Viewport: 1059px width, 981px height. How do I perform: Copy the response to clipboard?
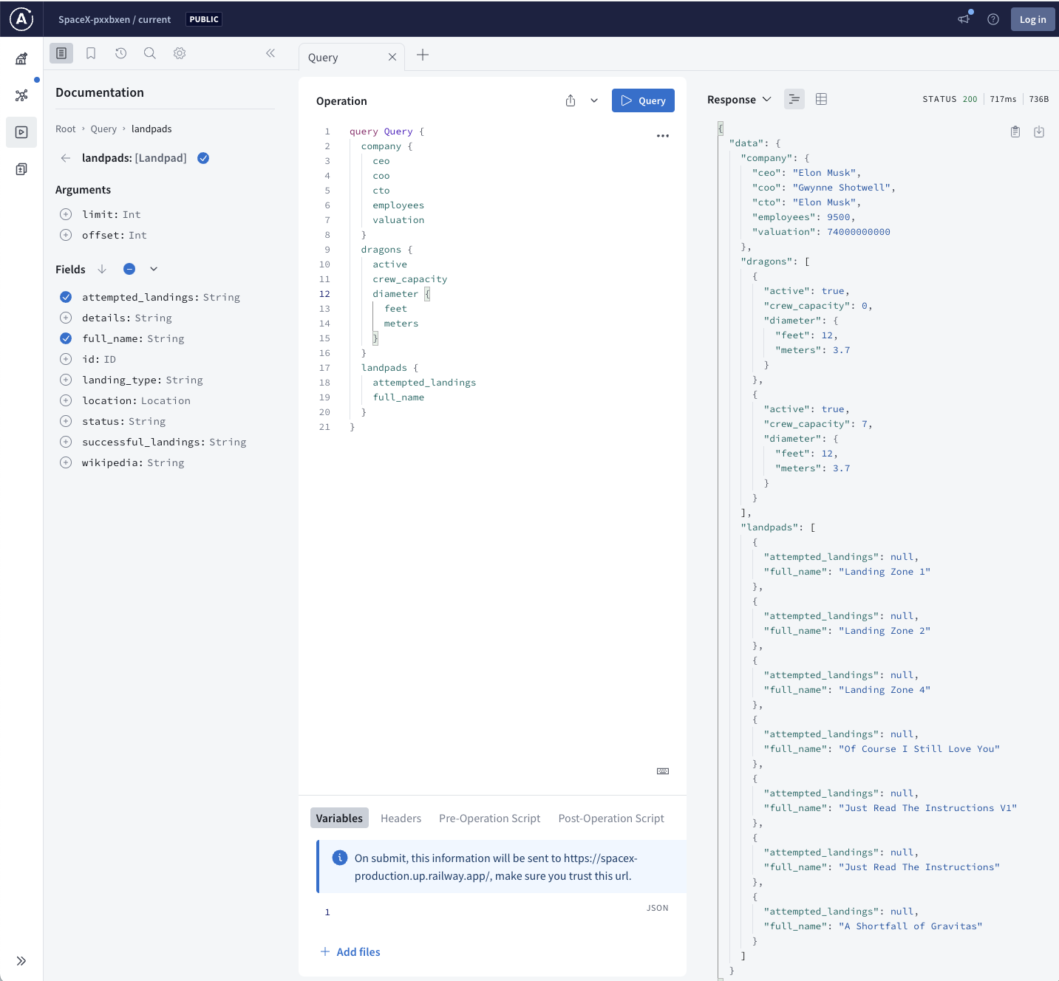[x=1015, y=131]
